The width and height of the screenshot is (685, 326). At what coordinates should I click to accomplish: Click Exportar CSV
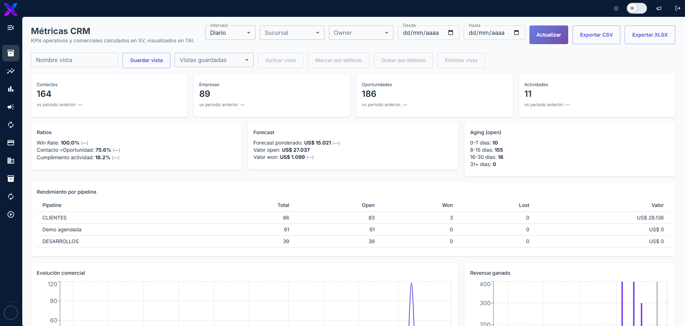pos(596,35)
